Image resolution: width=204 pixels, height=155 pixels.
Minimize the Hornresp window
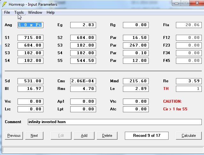point(177,3)
